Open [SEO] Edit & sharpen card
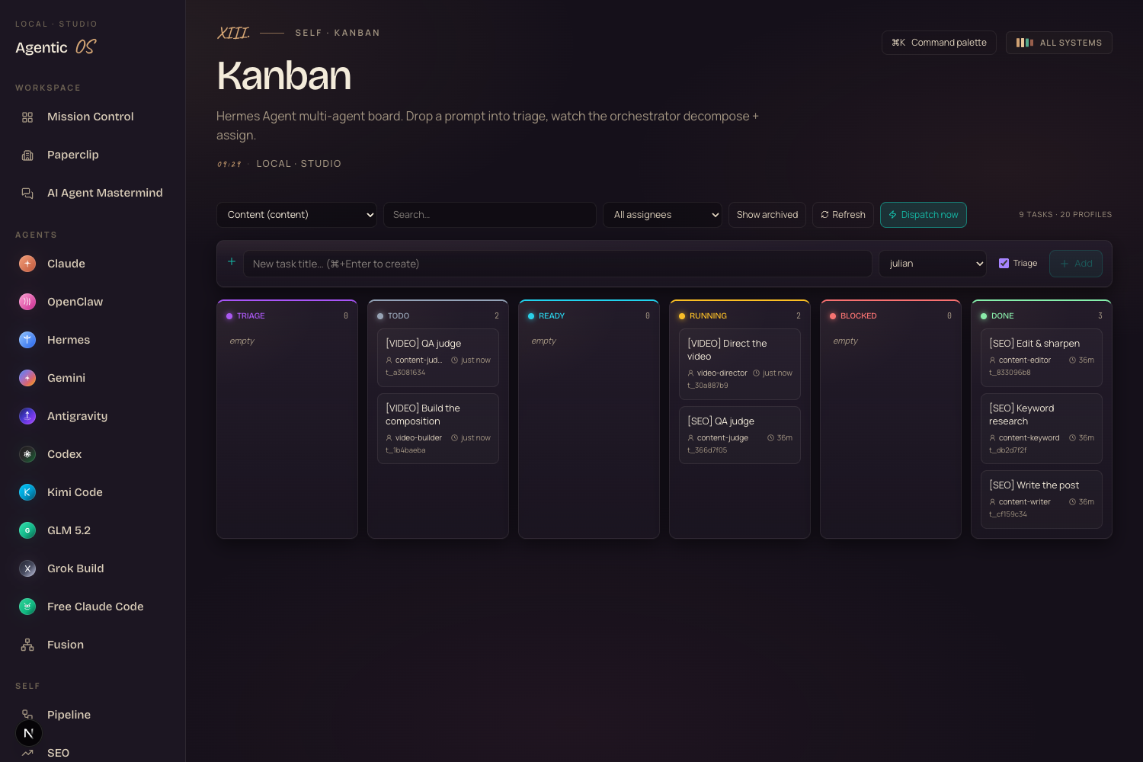Screen dimensions: 1143x762 1042,357
